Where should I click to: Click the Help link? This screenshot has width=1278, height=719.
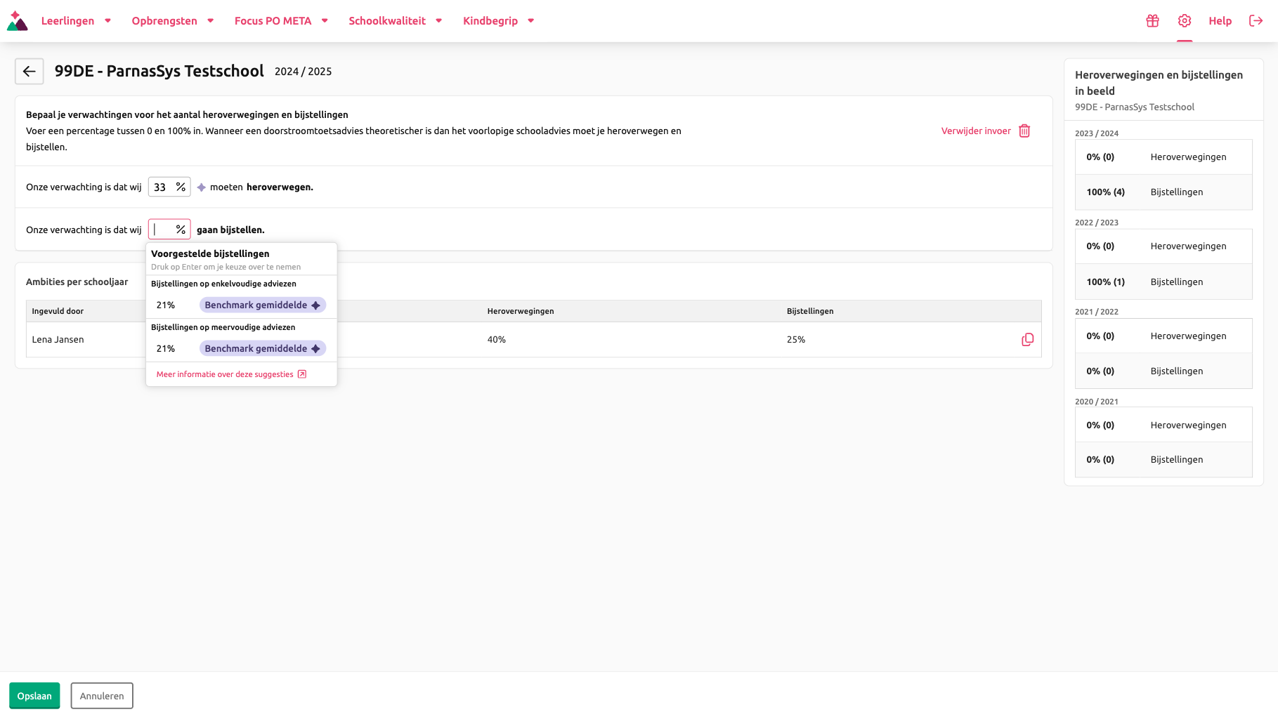(x=1220, y=21)
